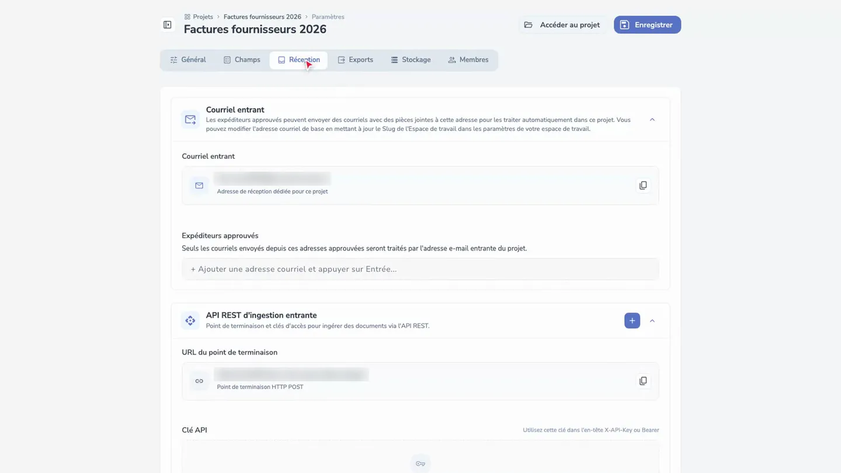Click the Factures fournisseurs 2026 page title
Image resolution: width=841 pixels, height=473 pixels.
point(255,29)
